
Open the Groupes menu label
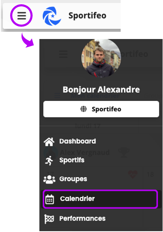coord(73,179)
